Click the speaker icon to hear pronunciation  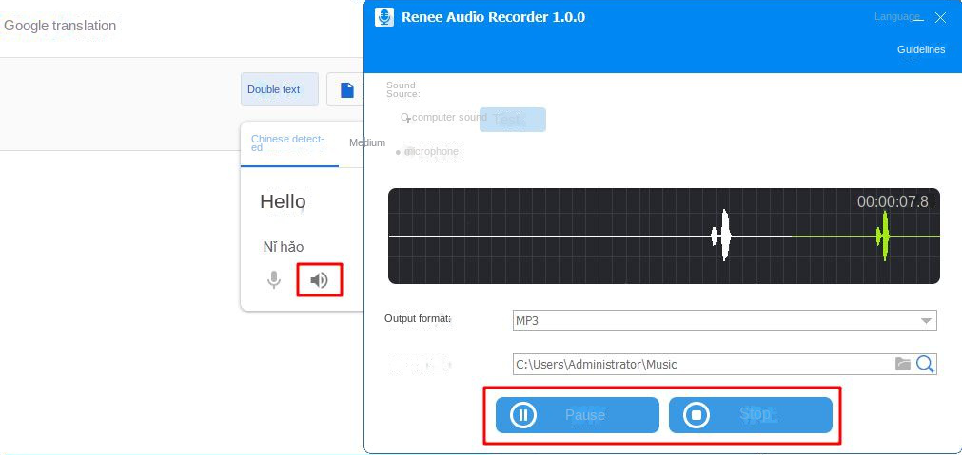coord(320,280)
